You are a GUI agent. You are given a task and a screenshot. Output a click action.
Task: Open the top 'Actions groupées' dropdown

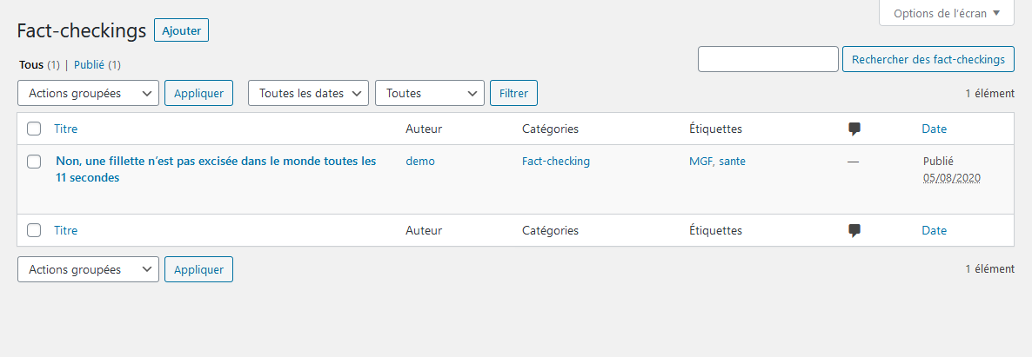(88, 93)
